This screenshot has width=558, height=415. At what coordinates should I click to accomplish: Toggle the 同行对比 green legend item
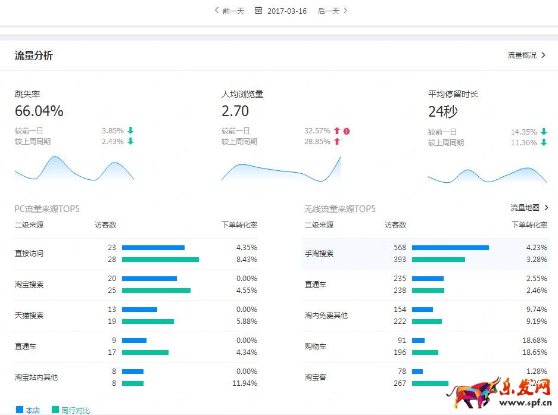71,410
